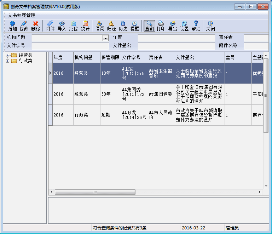Open the 机构问题 dropdown arrow
272x234 pixels.
[105, 38]
